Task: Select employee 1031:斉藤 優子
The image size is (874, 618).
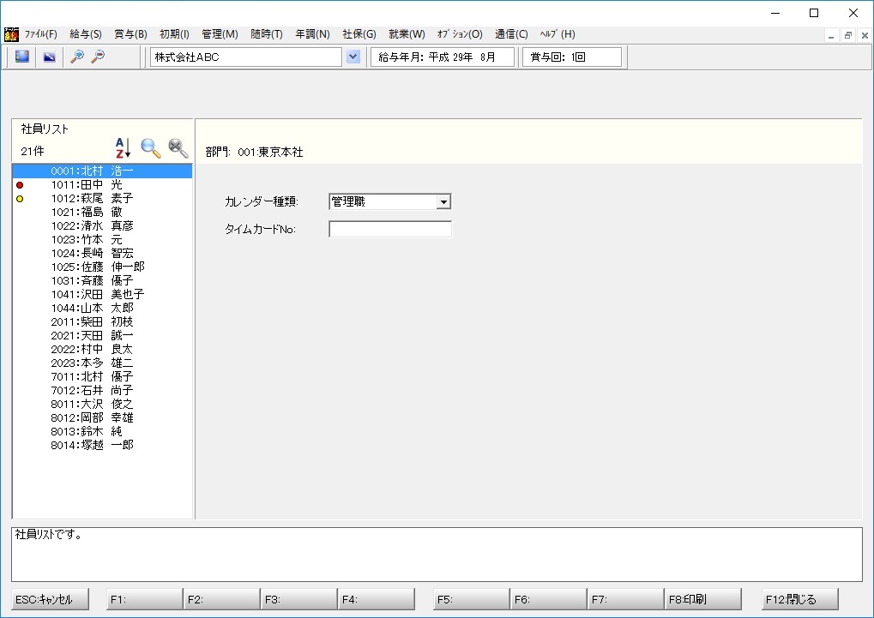Action: coord(103,281)
